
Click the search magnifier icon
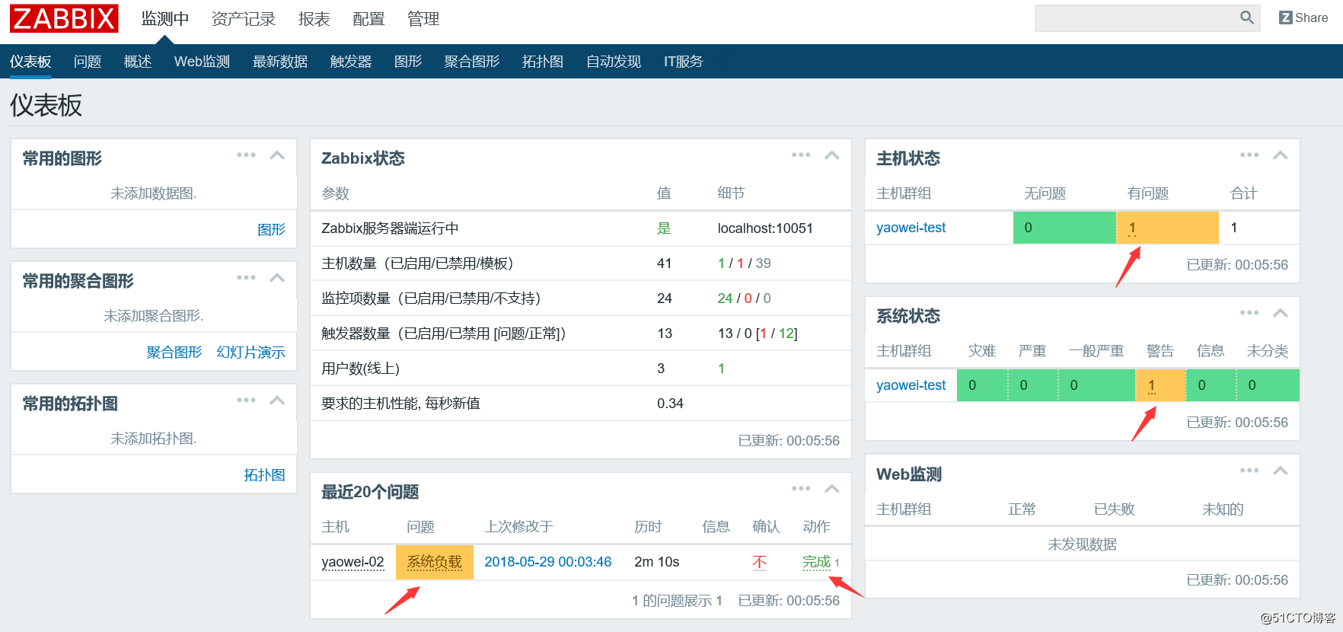pos(1246,18)
